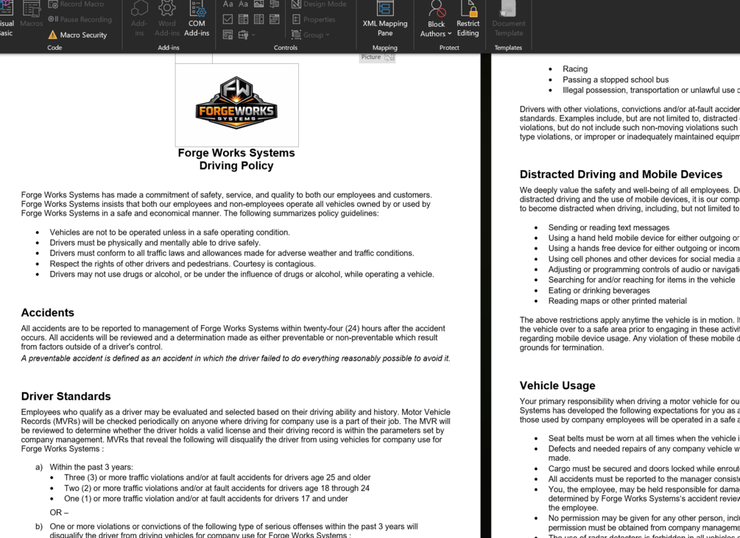The height and width of the screenshot is (538, 740).
Task: Click Pause Recording
Action: [x=80, y=19]
